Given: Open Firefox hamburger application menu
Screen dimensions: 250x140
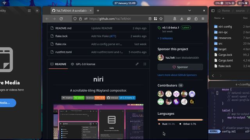Looking at the screenshot, I should point(203,19).
